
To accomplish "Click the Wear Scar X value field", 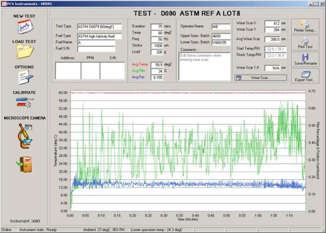I will pyautogui.click(x=272, y=24).
